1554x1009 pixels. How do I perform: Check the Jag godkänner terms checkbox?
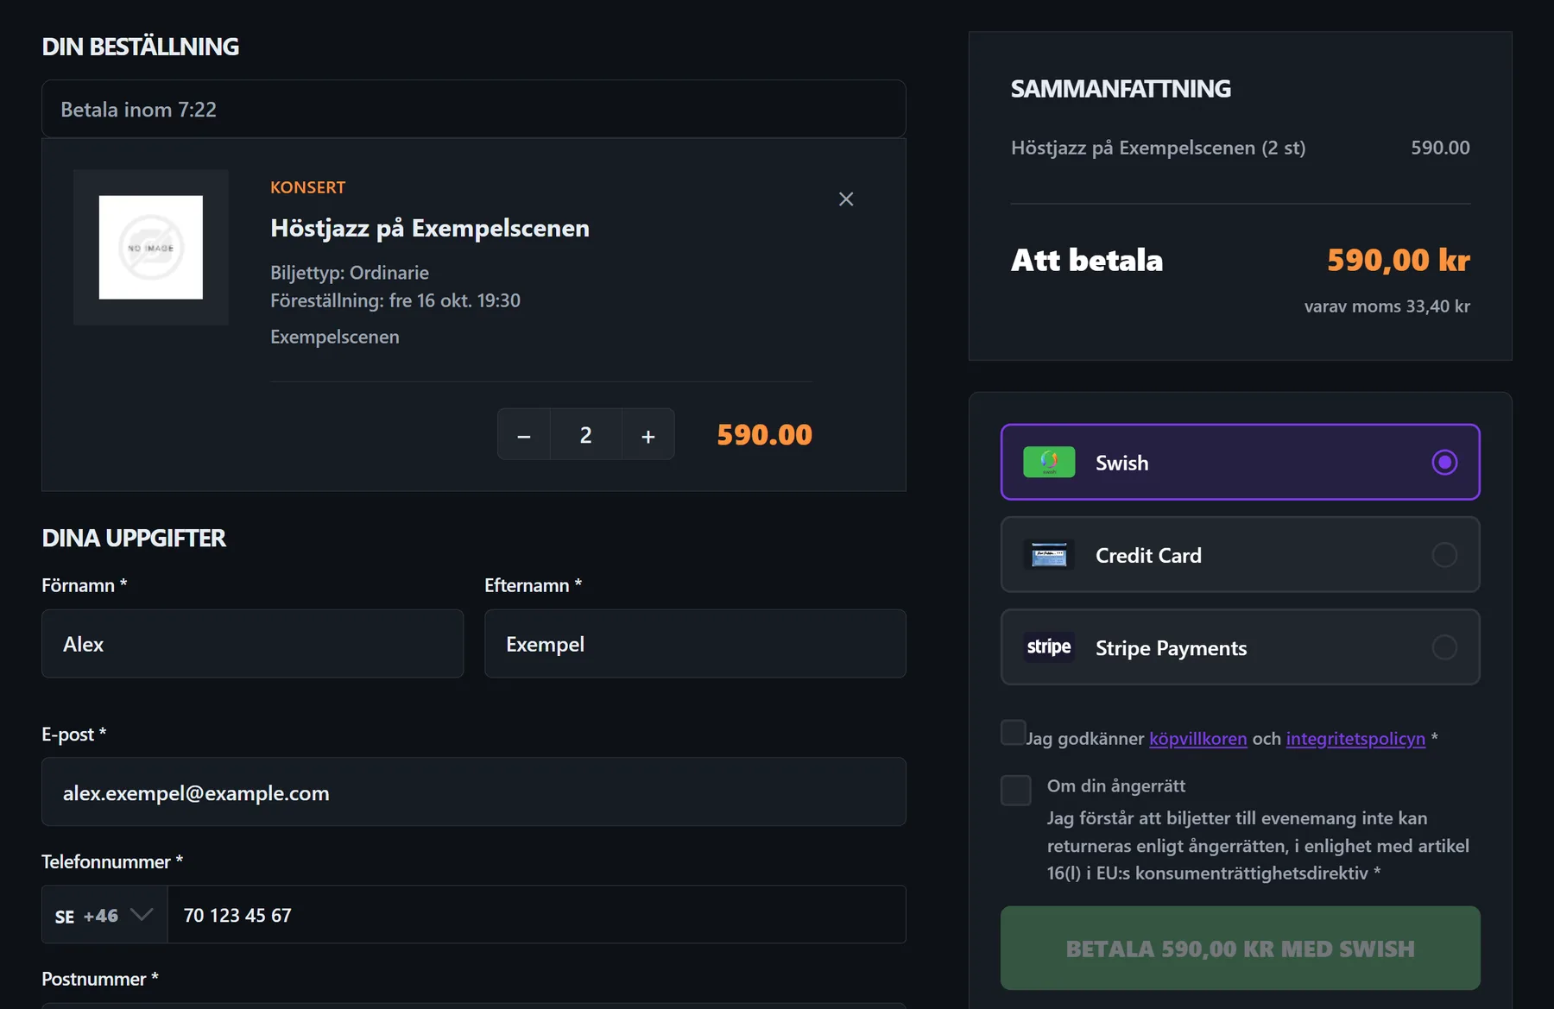coord(1014,732)
